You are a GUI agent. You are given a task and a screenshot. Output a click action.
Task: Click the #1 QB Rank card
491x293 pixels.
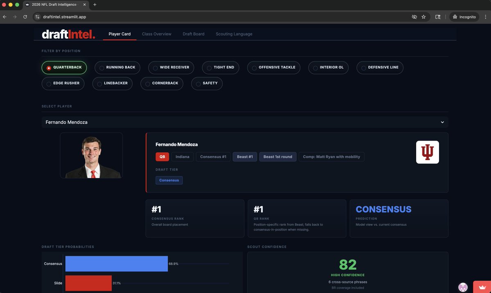(x=297, y=219)
